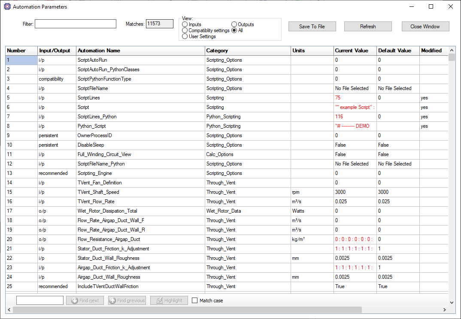Click the horizontal scroll right arrow
461x319 pixels.
[x=445, y=310]
